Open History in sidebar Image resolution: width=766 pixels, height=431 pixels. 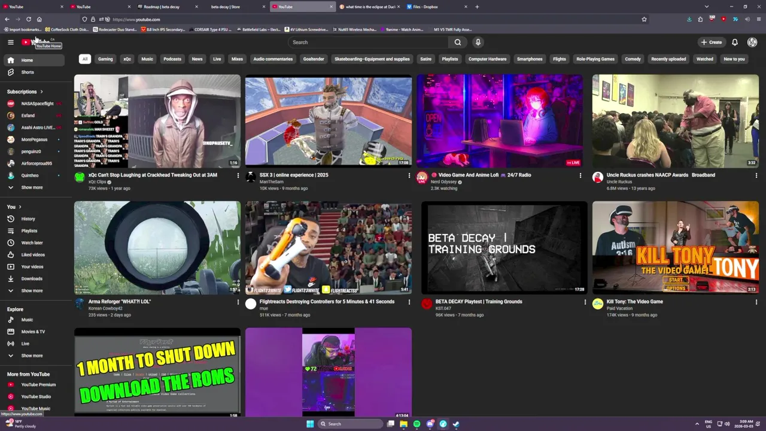point(33,218)
